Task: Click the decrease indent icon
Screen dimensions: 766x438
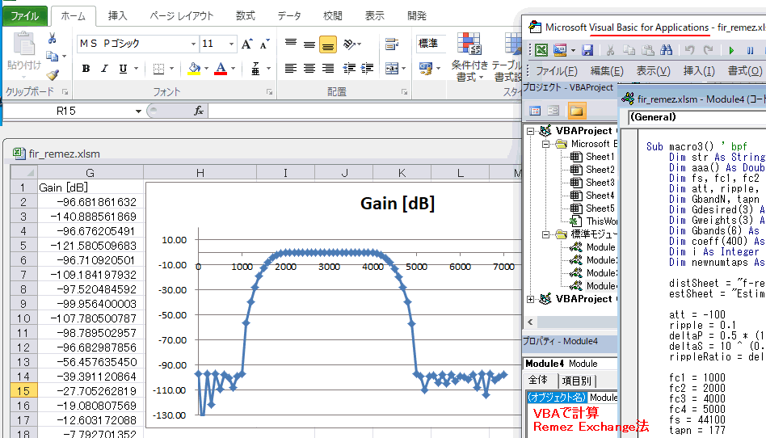Action: [349, 69]
